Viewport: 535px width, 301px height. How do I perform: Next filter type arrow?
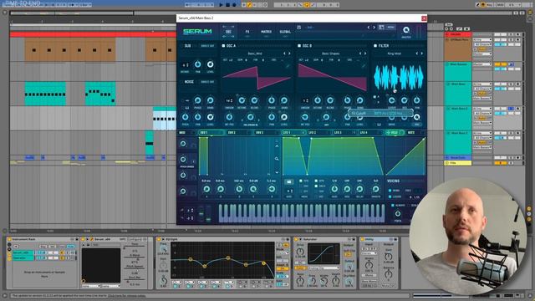click(421, 54)
